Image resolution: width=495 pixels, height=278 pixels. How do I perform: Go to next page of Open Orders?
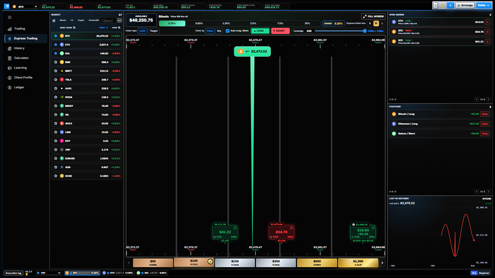click(488, 99)
